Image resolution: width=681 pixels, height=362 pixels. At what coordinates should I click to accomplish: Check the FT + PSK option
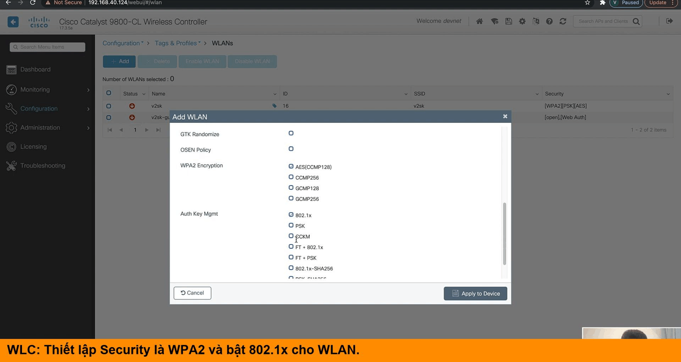tap(291, 257)
